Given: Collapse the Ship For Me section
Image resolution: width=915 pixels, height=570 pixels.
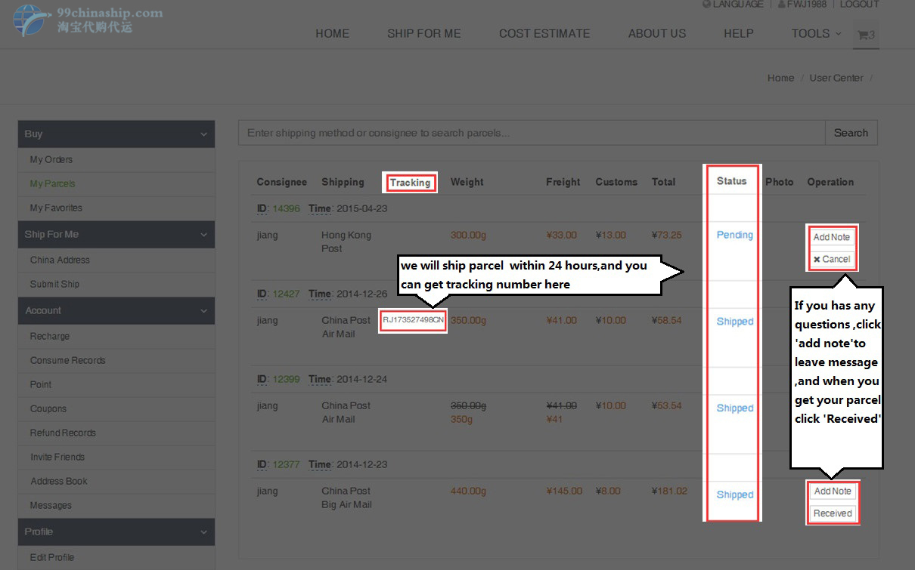Looking at the screenshot, I should (203, 235).
